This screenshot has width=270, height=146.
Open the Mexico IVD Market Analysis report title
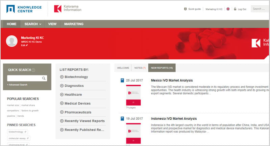point(172,80)
